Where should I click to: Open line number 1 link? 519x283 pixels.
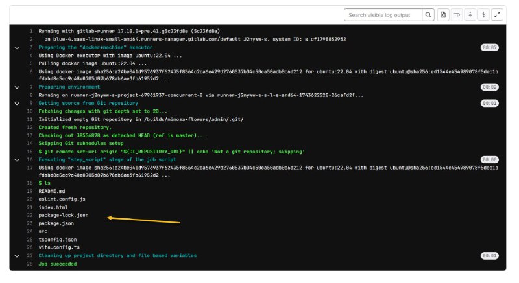30,31
